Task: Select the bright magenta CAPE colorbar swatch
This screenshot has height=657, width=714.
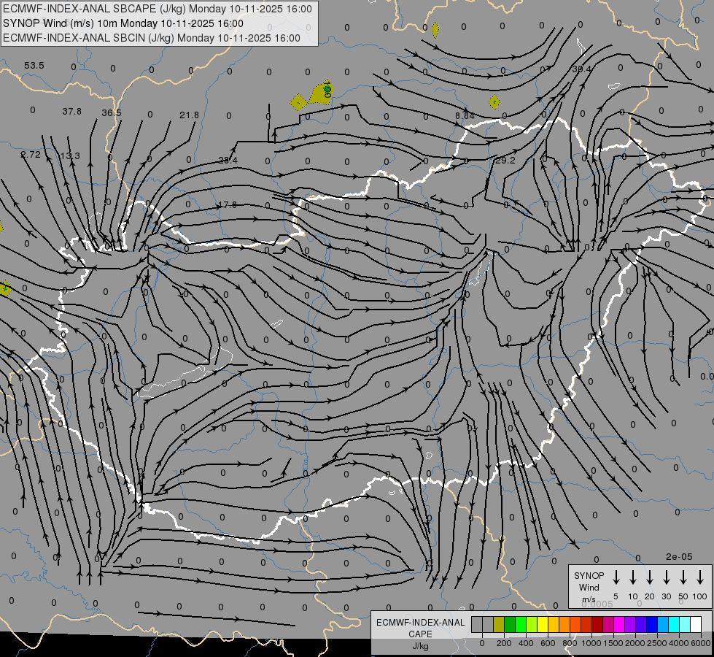Action: [x=619, y=624]
